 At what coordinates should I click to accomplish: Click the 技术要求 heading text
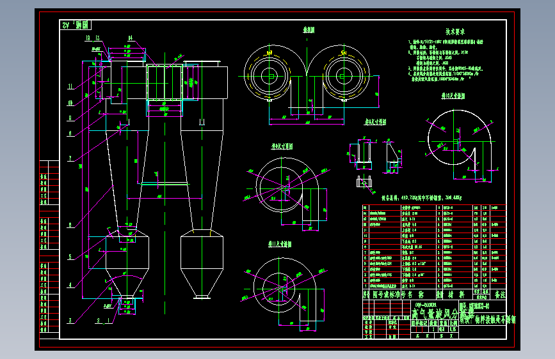pos(455,32)
